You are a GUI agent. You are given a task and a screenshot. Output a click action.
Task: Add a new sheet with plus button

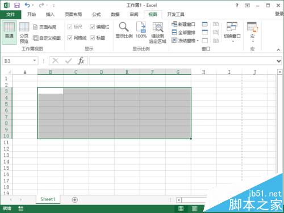click(75, 200)
